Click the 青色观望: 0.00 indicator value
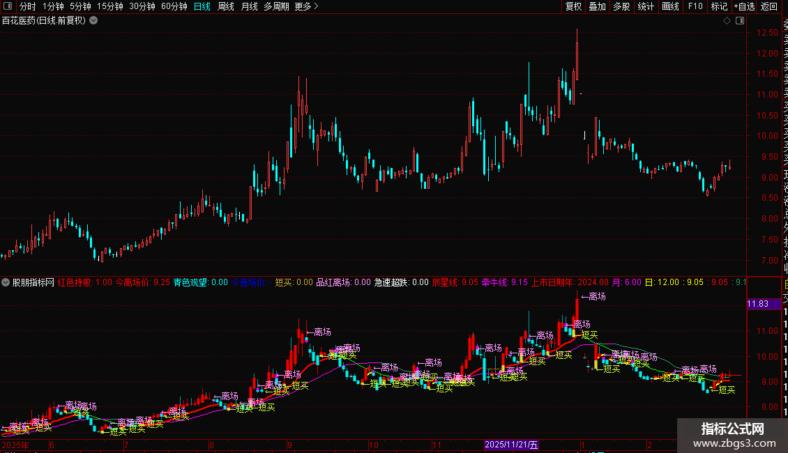The width and height of the screenshot is (788, 453). (x=201, y=282)
